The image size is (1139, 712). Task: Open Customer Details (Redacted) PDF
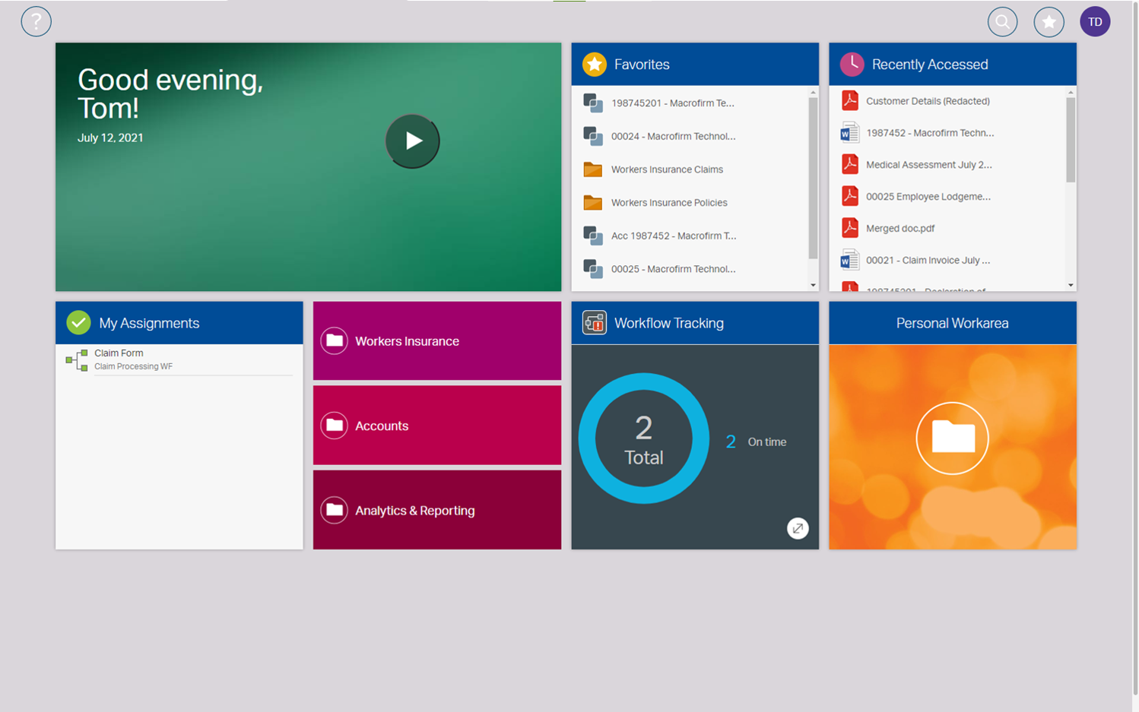[927, 101]
